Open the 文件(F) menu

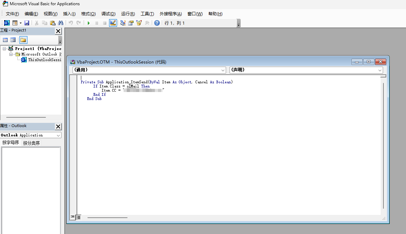point(13,14)
